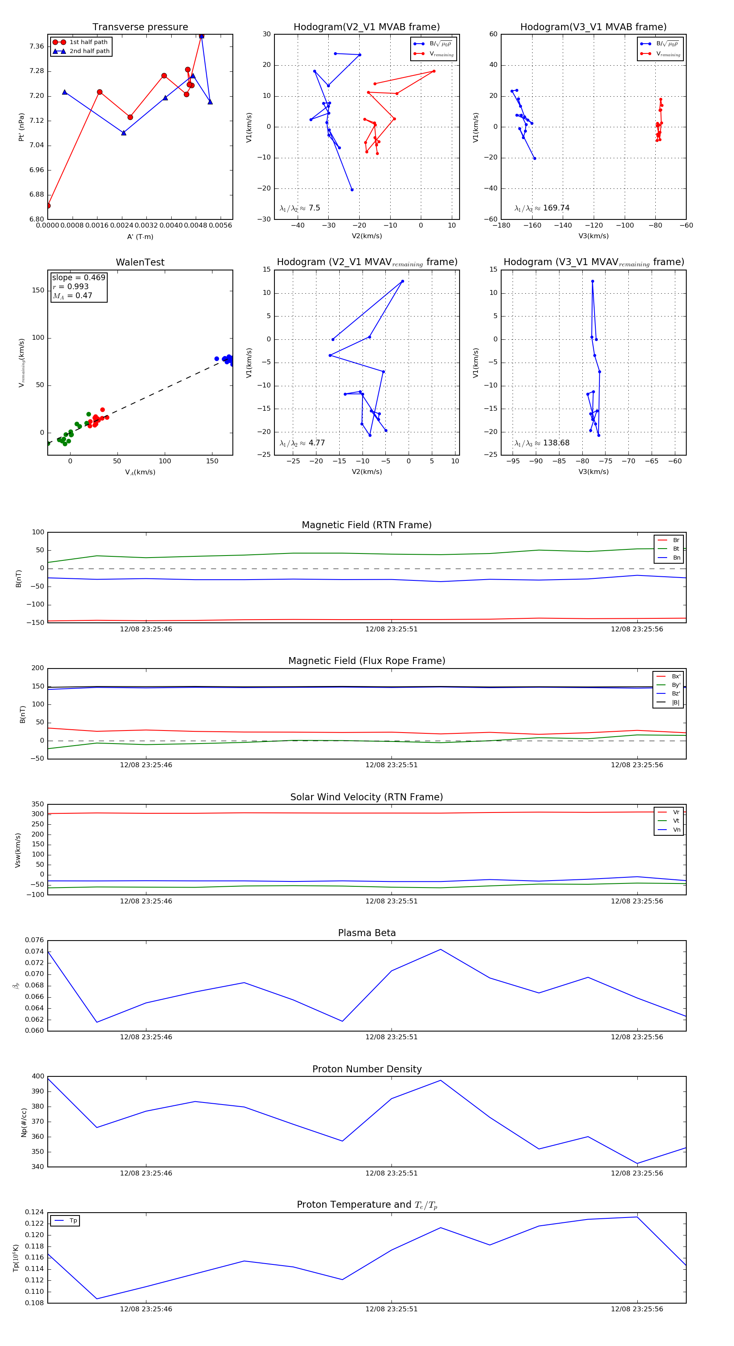
Task: Select the 'Bt' legend label
Action: 676,549
